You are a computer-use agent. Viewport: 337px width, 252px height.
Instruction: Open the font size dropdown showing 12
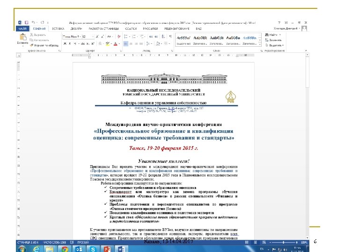click(93, 37)
